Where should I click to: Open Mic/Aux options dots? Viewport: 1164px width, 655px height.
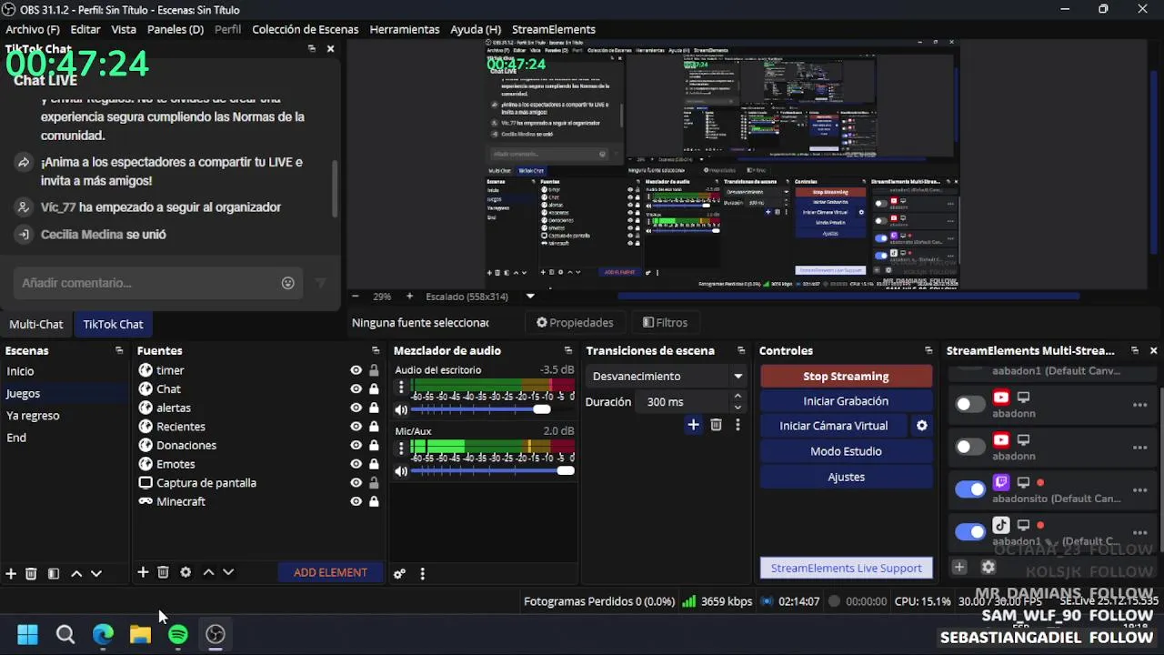pos(401,448)
